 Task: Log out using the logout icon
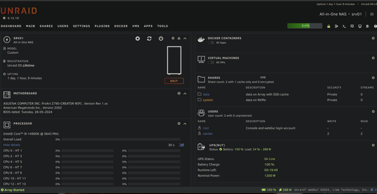[336, 26]
